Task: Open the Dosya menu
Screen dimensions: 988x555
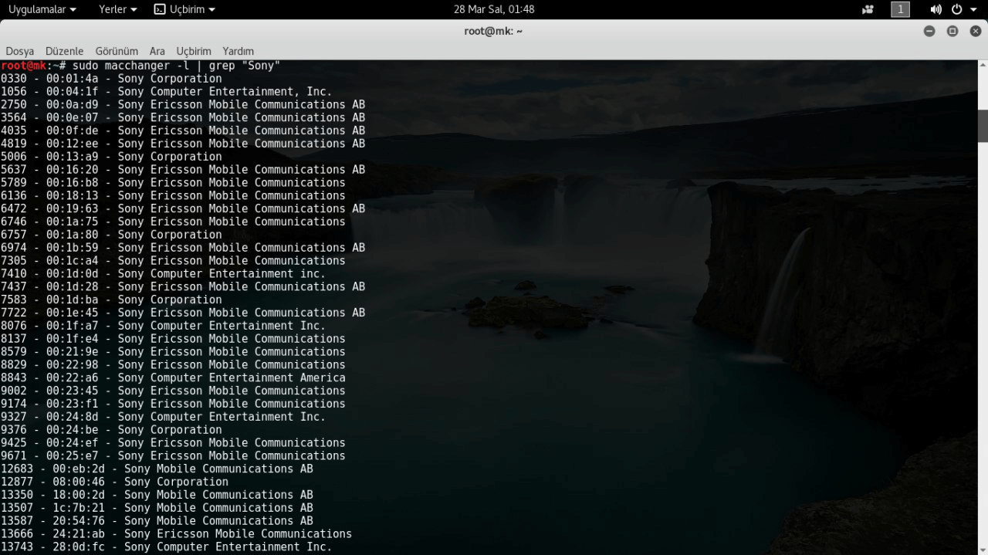Action: (20, 51)
